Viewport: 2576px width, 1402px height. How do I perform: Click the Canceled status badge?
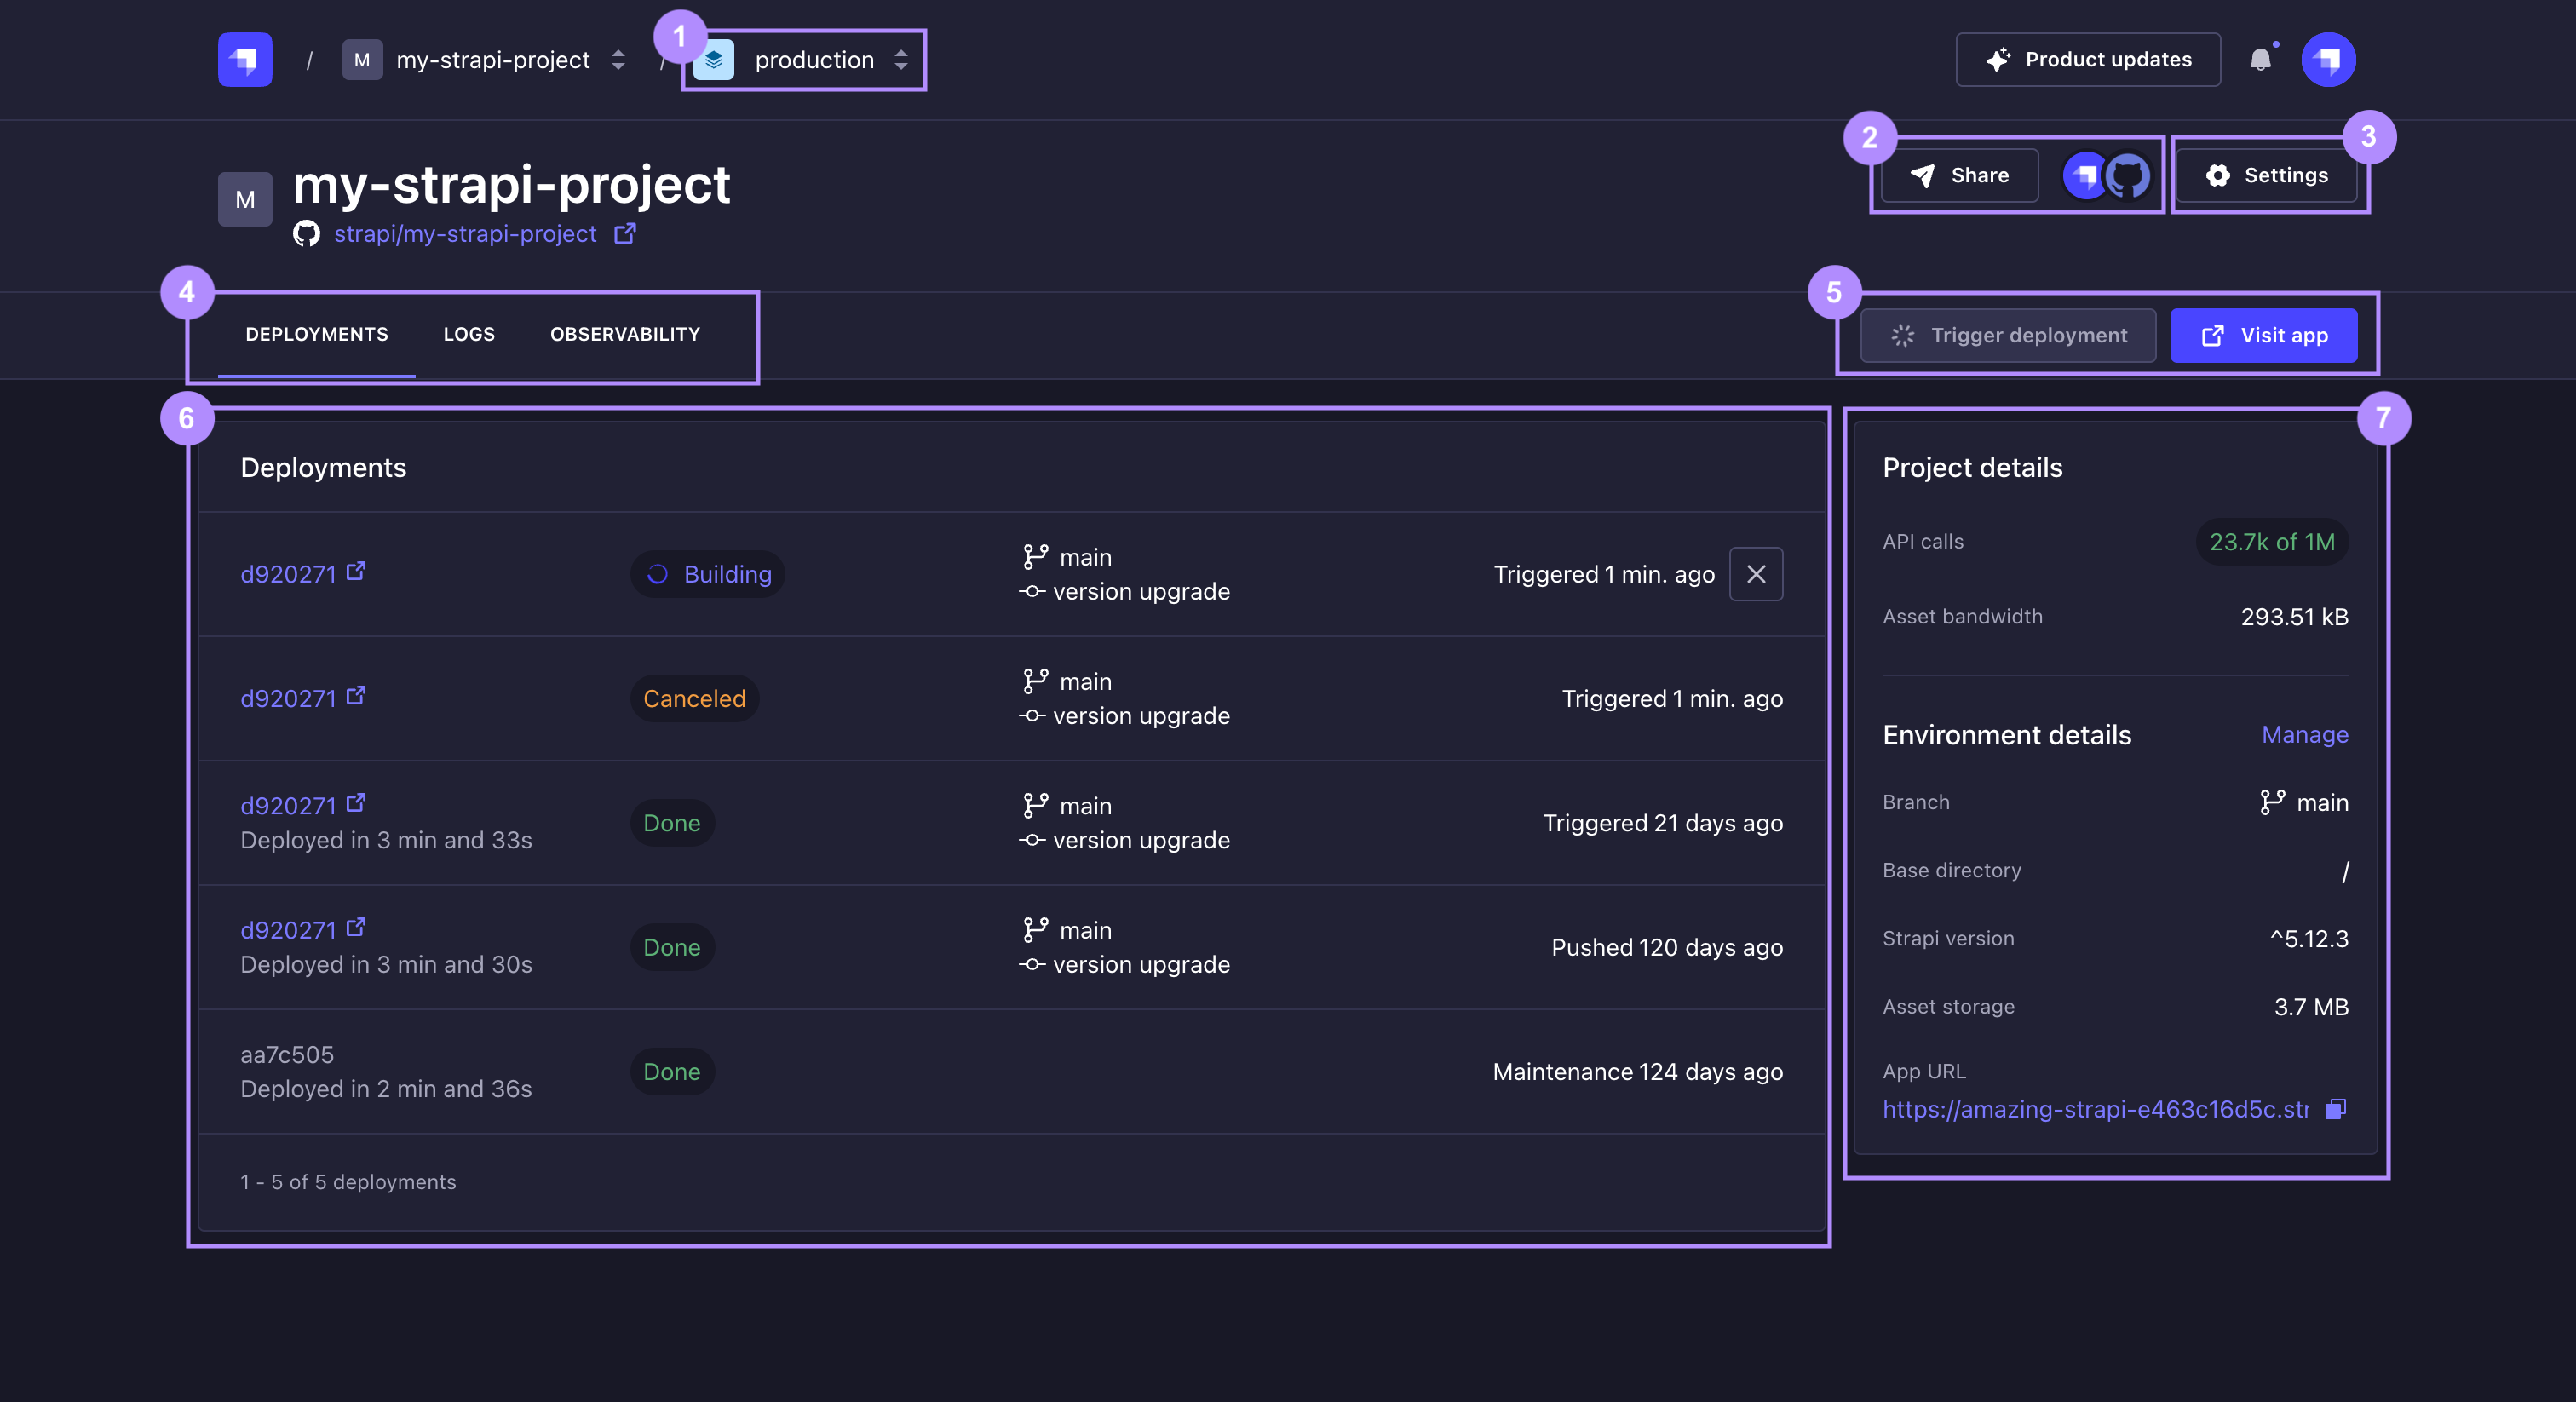pyautogui.click(x=694, y=698)
